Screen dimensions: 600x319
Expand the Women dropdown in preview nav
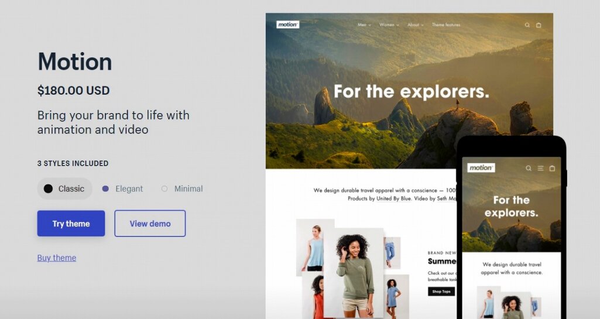pos(389,25)
